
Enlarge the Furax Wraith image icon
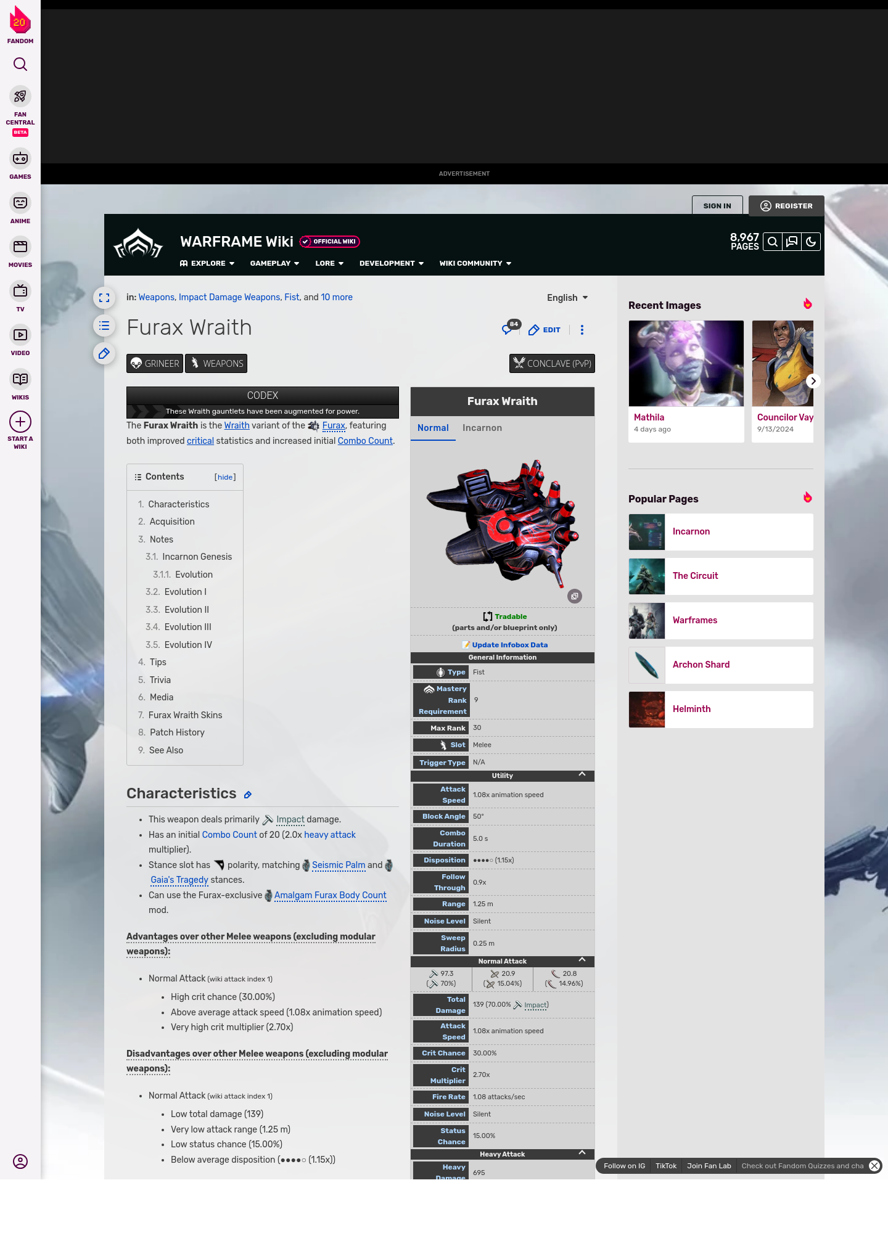tap(575, 596)
